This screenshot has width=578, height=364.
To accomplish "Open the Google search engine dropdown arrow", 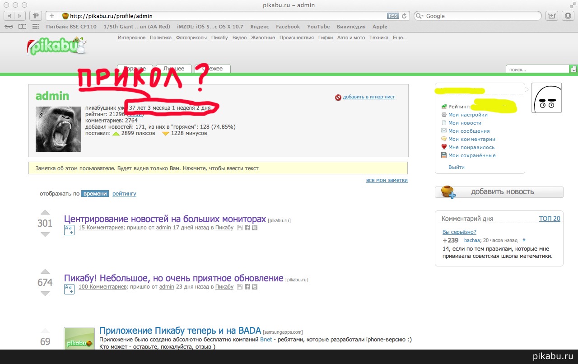I will [x=420, y=16].
